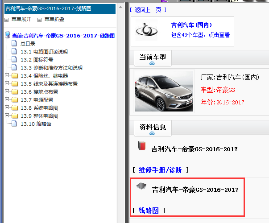Expand the 13.7 电源配置 tree node
269x223 pixels.
tap(7, 99)
